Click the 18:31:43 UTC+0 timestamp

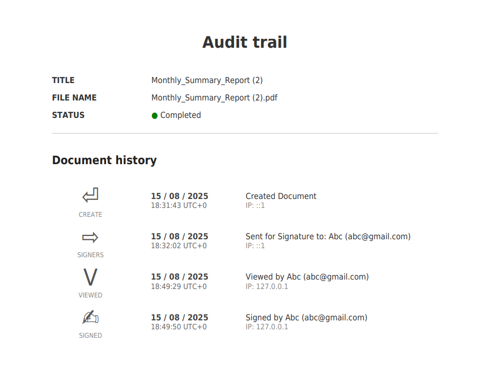179,205
